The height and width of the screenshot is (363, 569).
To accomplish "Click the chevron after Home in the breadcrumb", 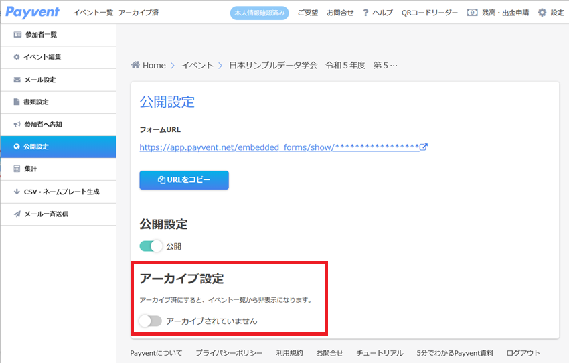I will point(173,66).
